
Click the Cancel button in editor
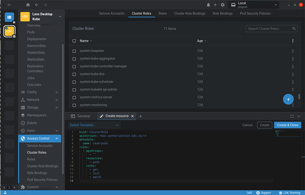(x=247, y=125)
